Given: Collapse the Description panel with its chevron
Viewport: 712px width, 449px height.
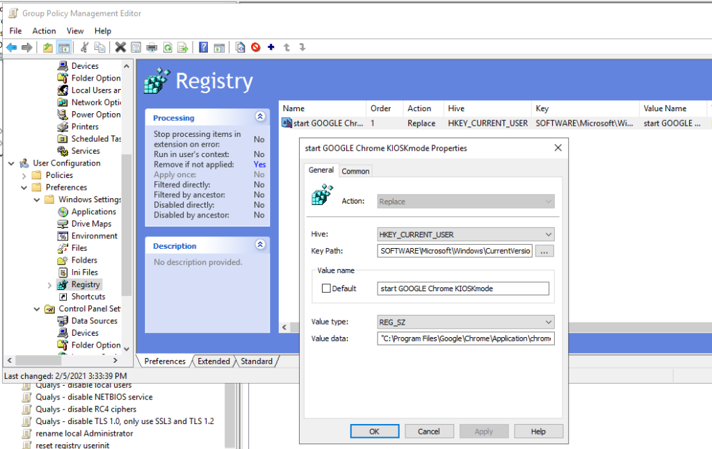Looking at the screenshot, I should click(260, 245).
